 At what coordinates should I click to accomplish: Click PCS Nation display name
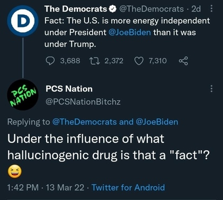(69, 89)
